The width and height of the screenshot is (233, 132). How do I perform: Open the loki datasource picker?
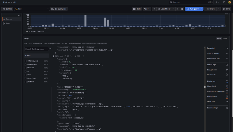coord(32,9)
